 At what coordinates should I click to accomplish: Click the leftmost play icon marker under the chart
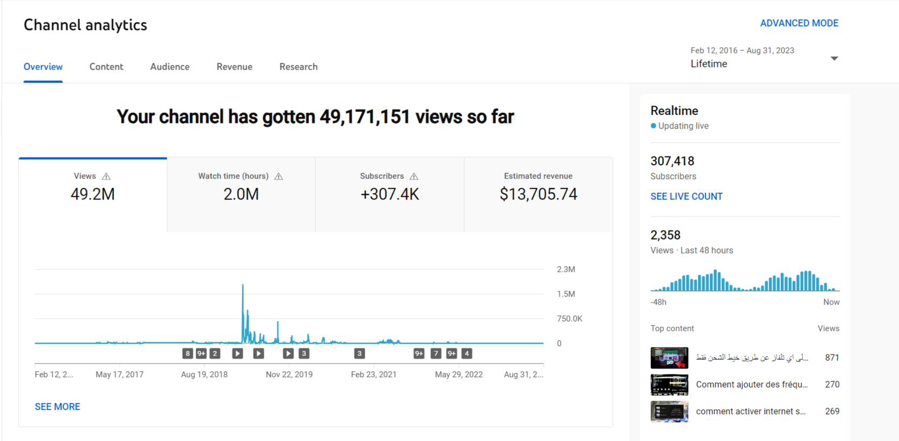pyautogui.click(x=237, y=354)
